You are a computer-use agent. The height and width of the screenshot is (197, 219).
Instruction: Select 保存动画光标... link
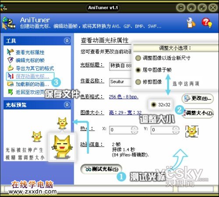pos(32,76)
